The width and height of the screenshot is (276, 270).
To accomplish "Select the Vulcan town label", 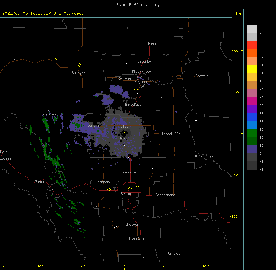I will [x=174, y=254].
